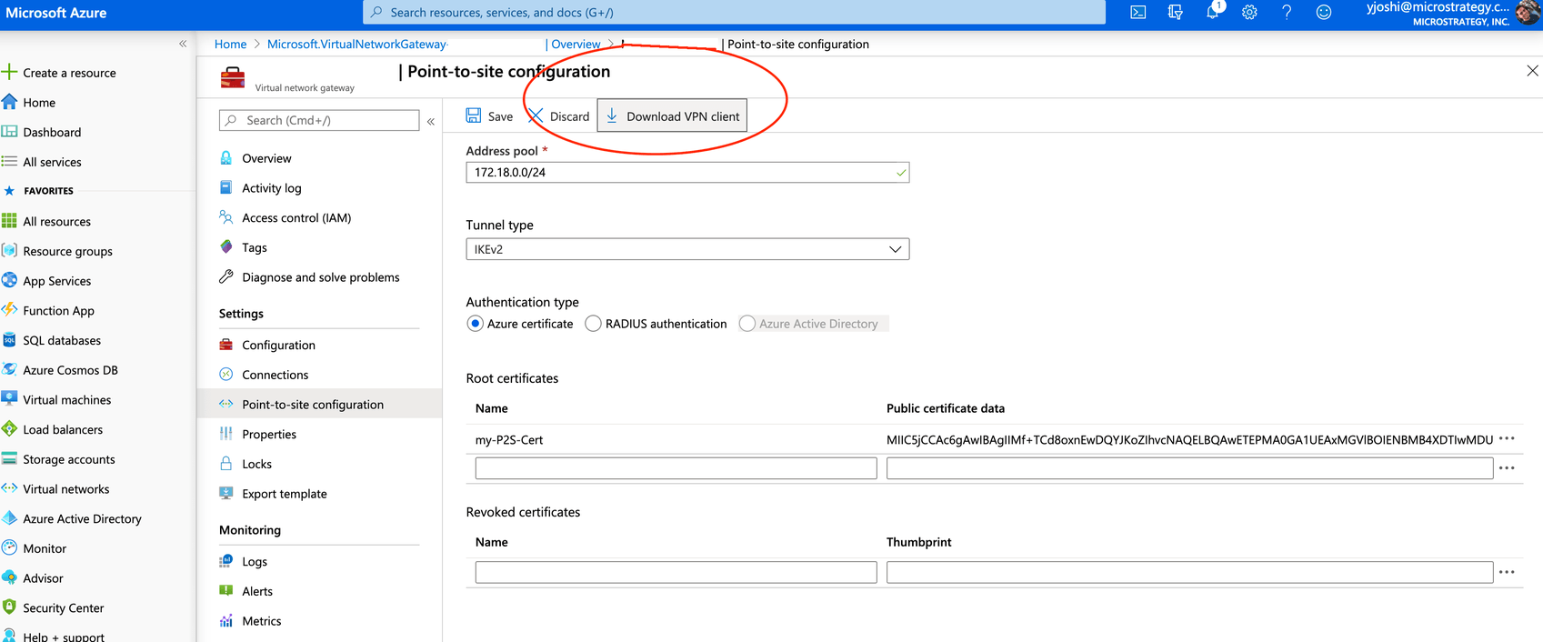Go to Home in sidebar

(39, 103)
